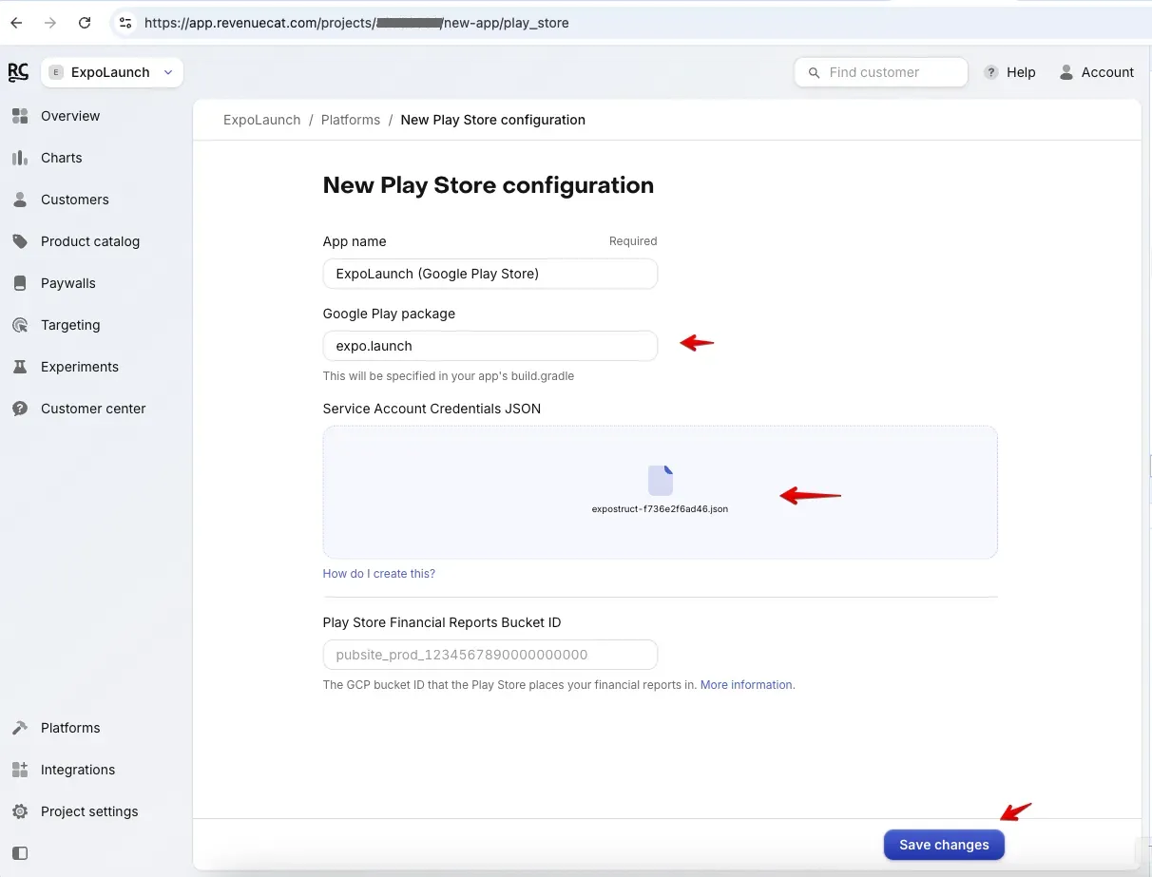
Task: Click the Save changes button
Action: [x=944, y=845]
